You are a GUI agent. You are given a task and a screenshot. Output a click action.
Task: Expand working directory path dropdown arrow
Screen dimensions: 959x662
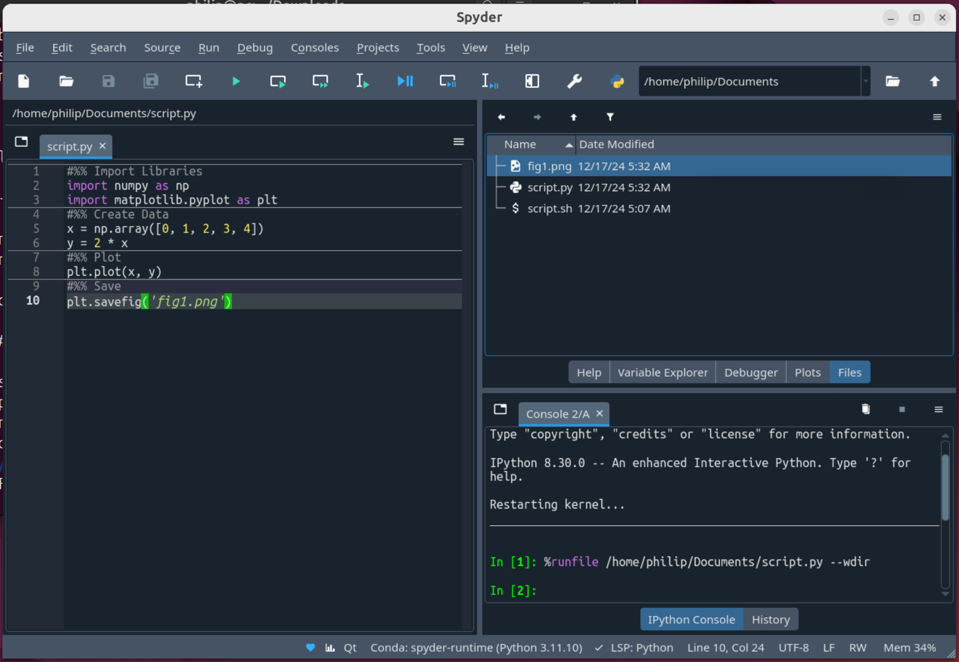[866, 81]
